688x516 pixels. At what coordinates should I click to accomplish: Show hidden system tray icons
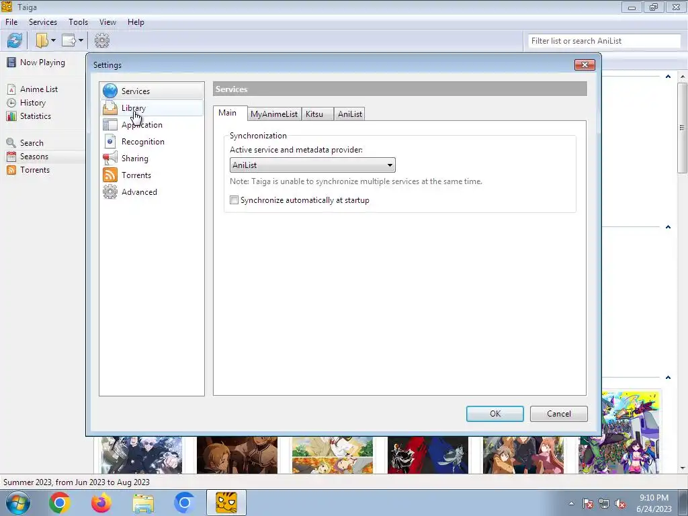571,503
